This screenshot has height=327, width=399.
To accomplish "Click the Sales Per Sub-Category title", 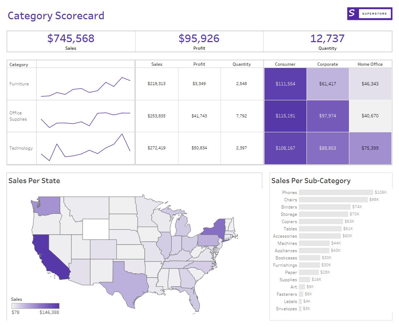I will pos(311,181).
